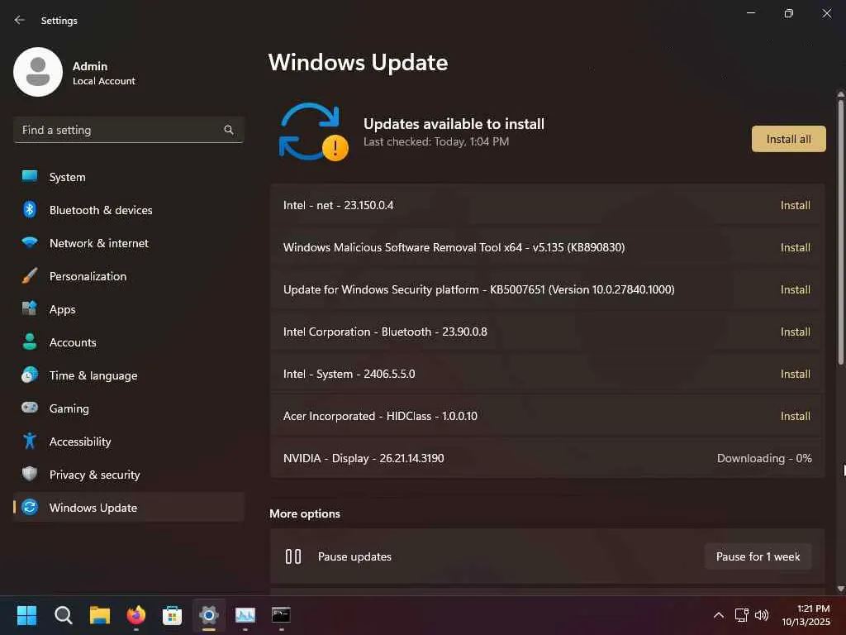Click the paintbrush Personalization icon
Viewport: 846px width, 635px height.
30,275
